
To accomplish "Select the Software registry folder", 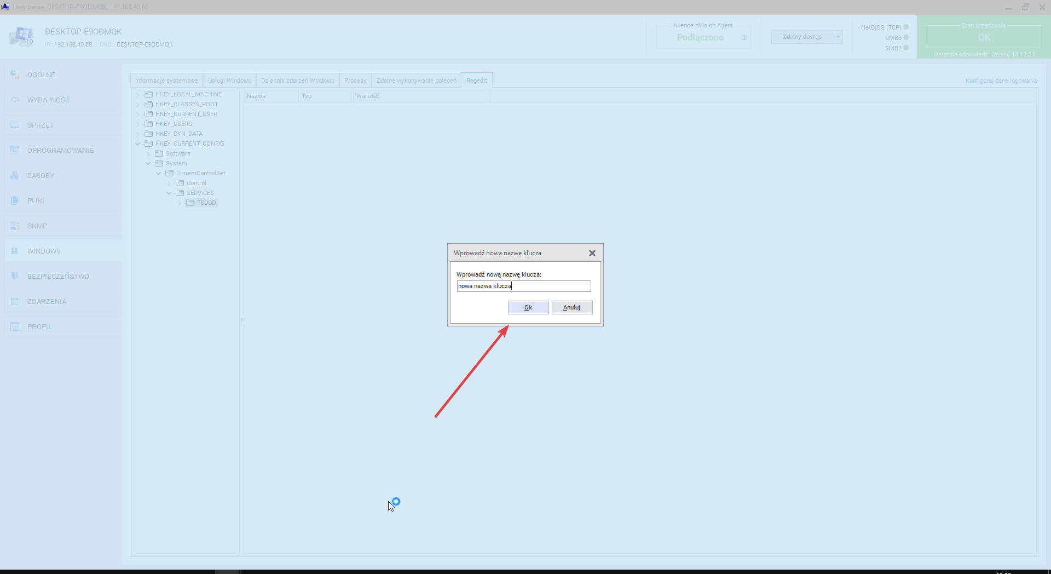I will pos(178,154).
